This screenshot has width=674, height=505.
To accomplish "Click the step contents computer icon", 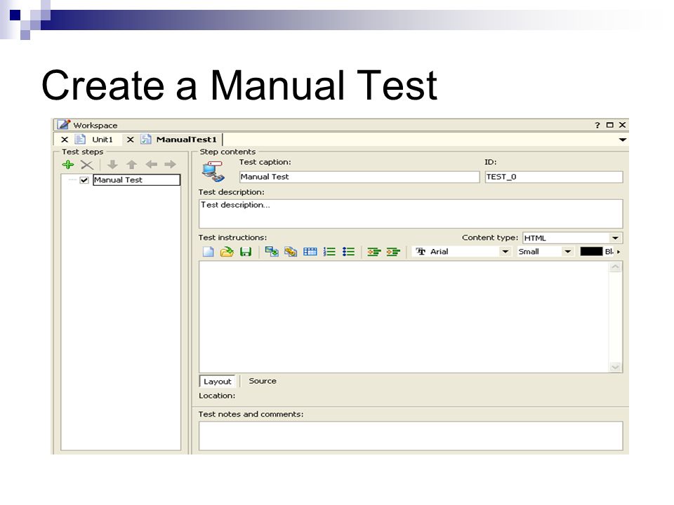I will [213, 171].
